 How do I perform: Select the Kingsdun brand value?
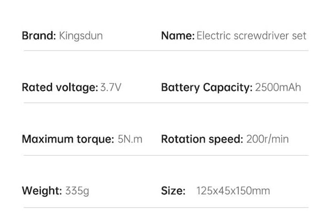[81, 36]
